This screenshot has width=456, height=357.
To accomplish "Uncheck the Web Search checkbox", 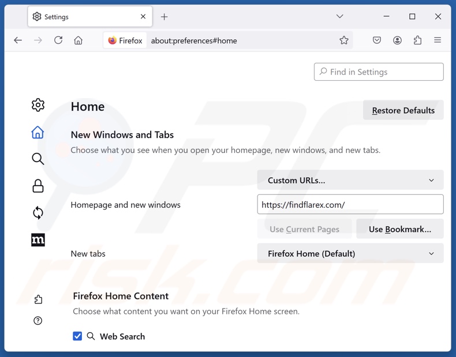I will click(77, 336).
